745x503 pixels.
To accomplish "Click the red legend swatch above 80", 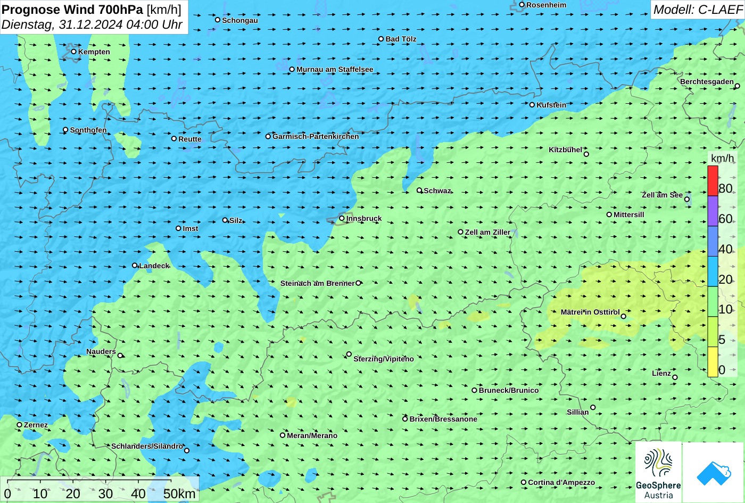I will click(713, 181).
